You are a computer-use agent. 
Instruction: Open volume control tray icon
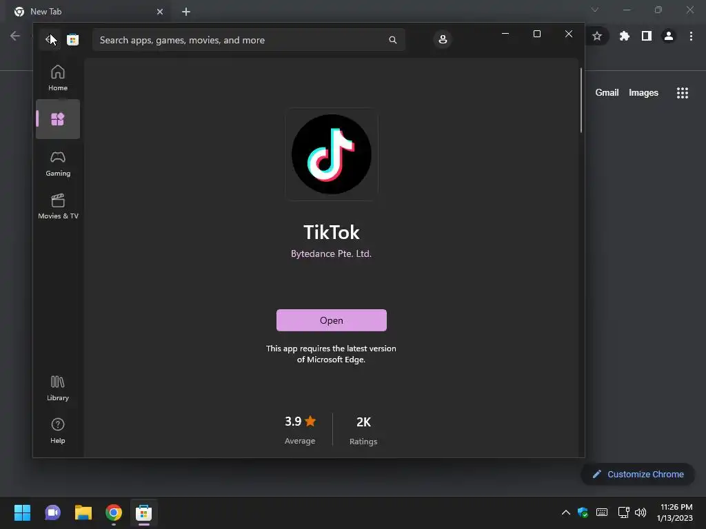[x=641, y=512]
